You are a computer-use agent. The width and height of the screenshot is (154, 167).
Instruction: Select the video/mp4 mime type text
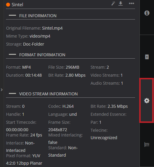(x=40, y=36)
